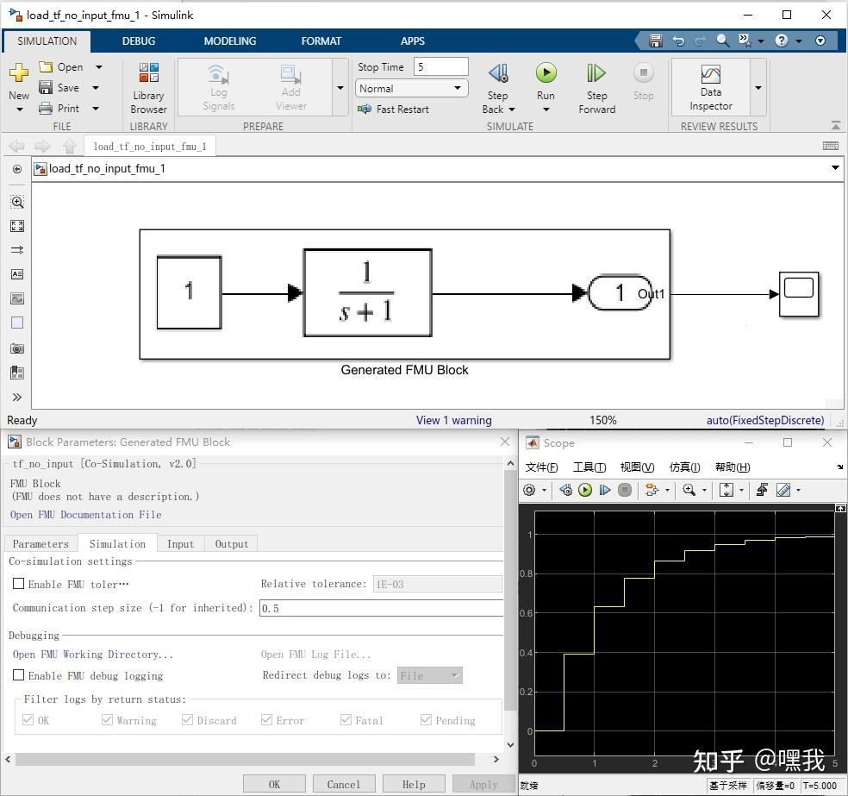Click the green Run simulation button
This screenshot has width=848, height=796.
546,73
